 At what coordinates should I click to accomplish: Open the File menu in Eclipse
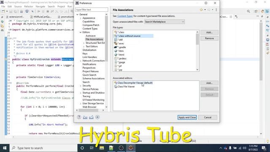coord(3,6)
